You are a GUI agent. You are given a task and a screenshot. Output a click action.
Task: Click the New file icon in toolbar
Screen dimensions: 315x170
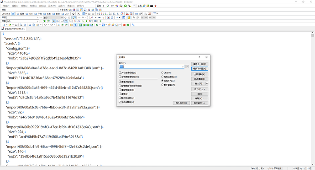coord(4,25)
